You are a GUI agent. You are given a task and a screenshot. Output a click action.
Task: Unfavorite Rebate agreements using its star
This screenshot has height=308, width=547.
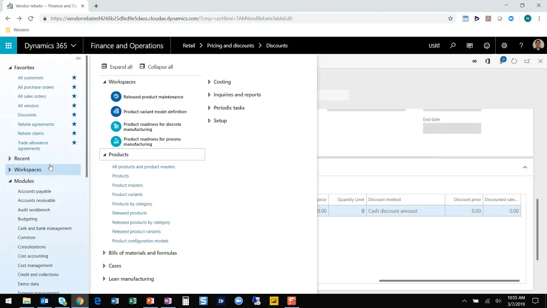tap(74, 124)
